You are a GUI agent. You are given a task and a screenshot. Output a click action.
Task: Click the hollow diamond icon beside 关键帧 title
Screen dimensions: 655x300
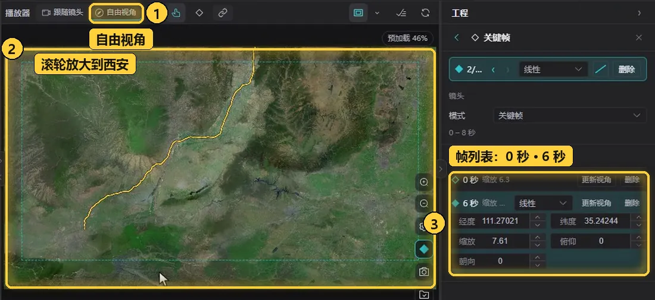click(475, 37)
